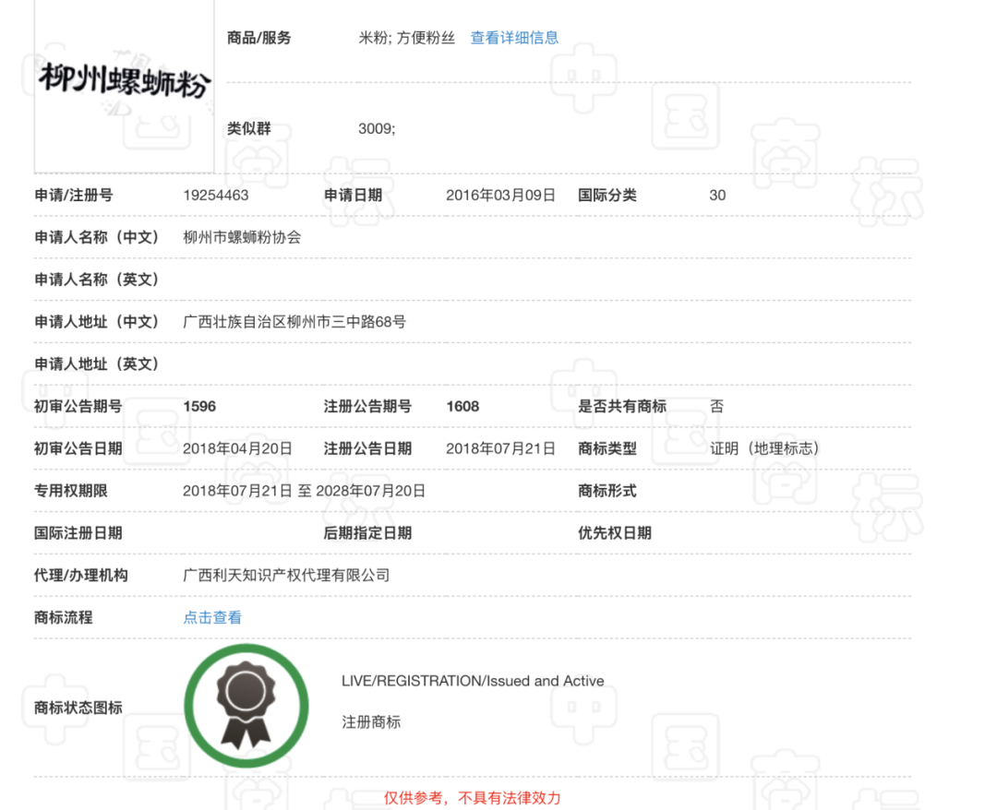997x810 pixels.
Task: Click the LIVE/REGISTRATION/Issued and Active status text
Action: tap(473, 681)
